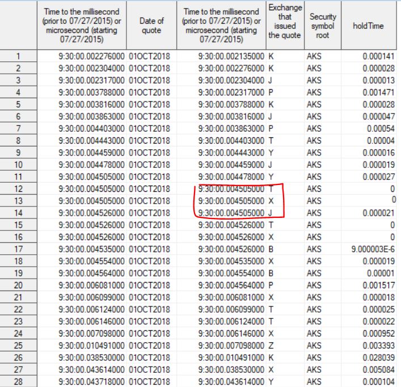
Task: Click first-column time 9:30:00.010491000 in row 25
Action: 91,346
